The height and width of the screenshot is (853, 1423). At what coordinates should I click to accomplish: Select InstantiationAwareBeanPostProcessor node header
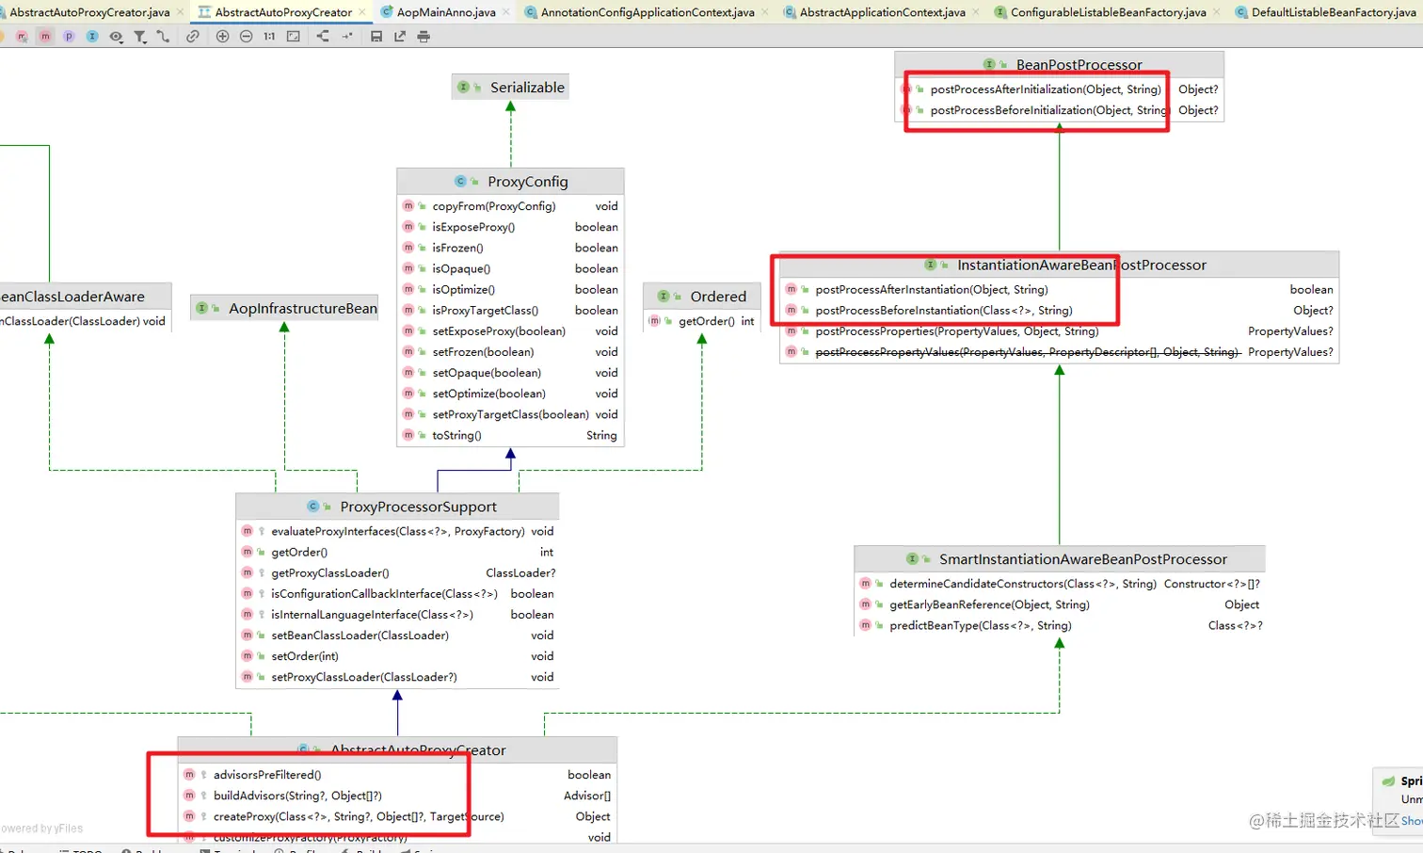point(1060,266)
